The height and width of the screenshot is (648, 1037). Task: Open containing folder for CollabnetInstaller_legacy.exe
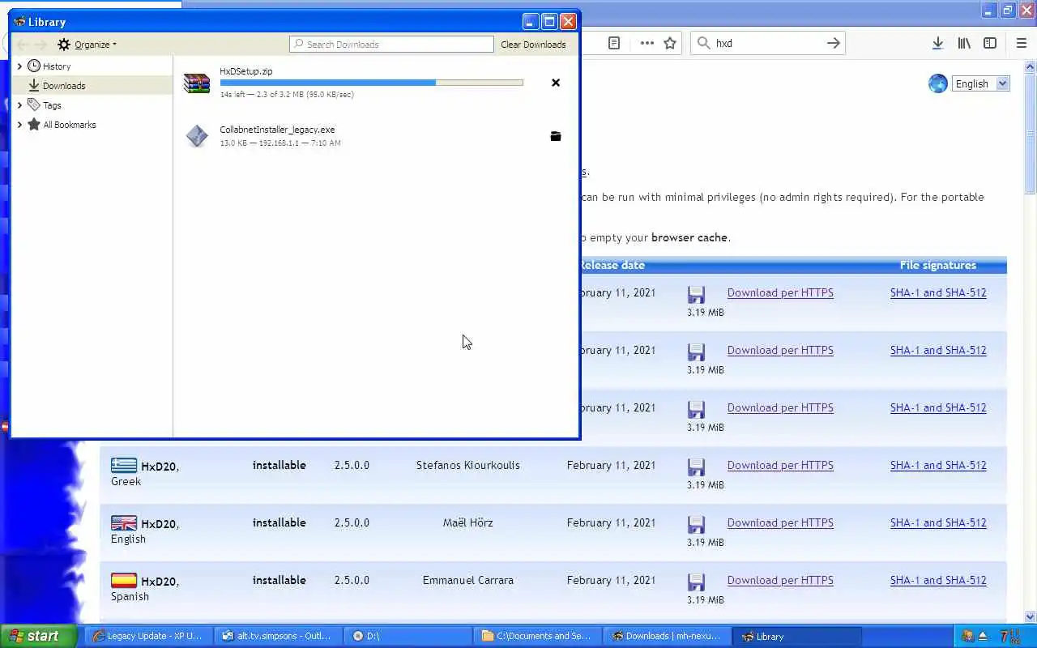pos(556,136)
